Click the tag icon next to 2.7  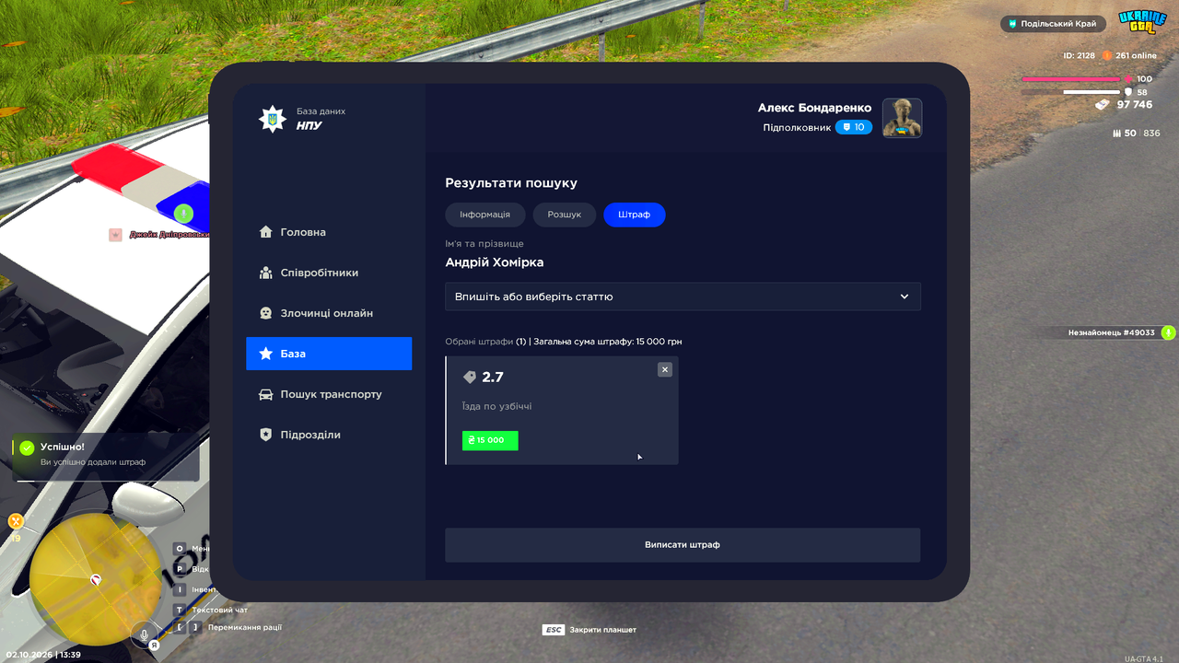click(470, 377)
